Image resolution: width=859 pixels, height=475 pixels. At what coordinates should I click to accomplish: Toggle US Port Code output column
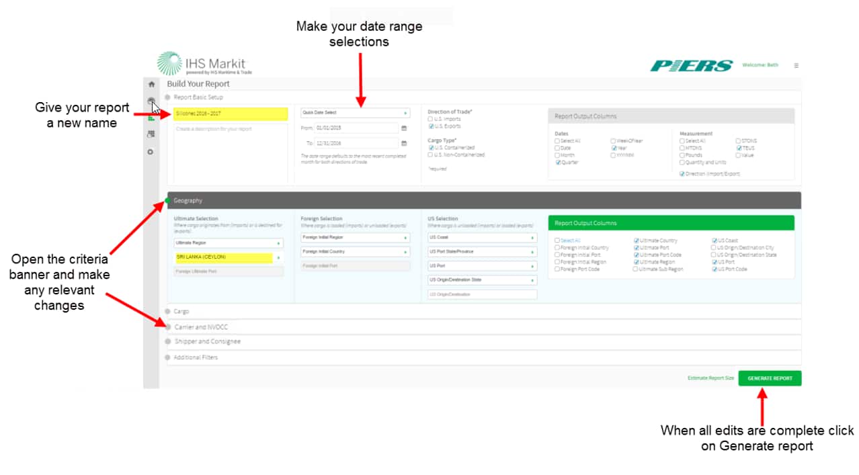714,269
